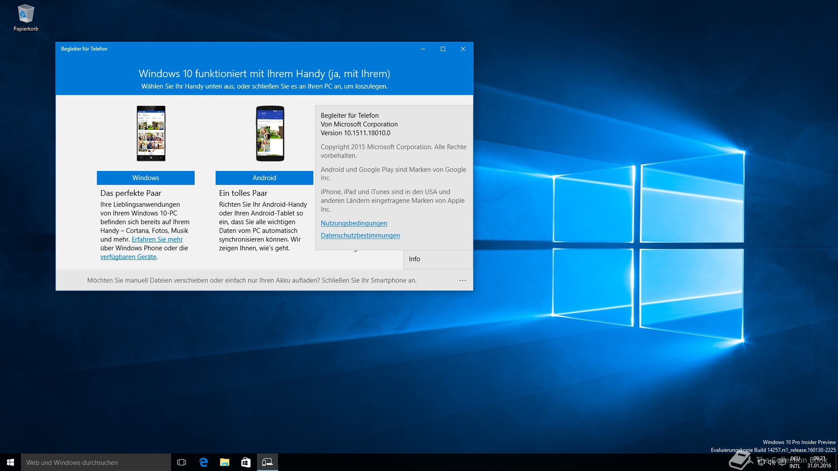Screen dimensions: 838x471
Task: Click the Begleiter für Telefon taskbar icon
Action: tap(267, 462)
